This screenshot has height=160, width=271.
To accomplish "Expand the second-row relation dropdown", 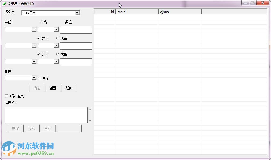I will 56,45.
